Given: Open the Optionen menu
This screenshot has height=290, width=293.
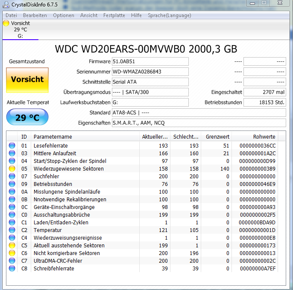Looking at the screenshot, I should click(x=64, y=15).
